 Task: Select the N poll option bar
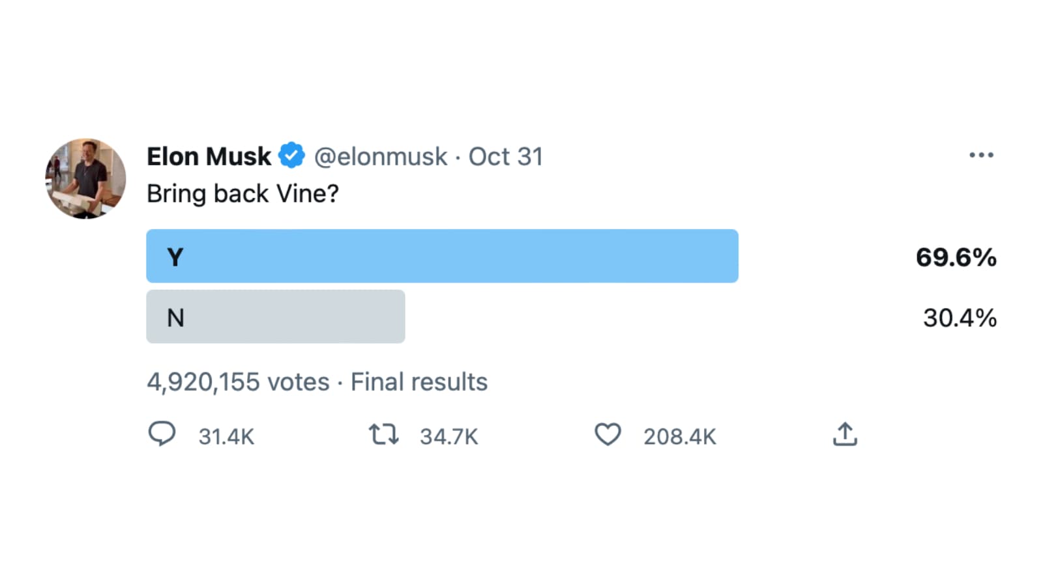275,317
